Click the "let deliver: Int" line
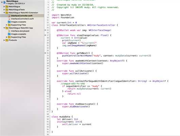Viewport: 180px width, 136px height. [67, 119]
